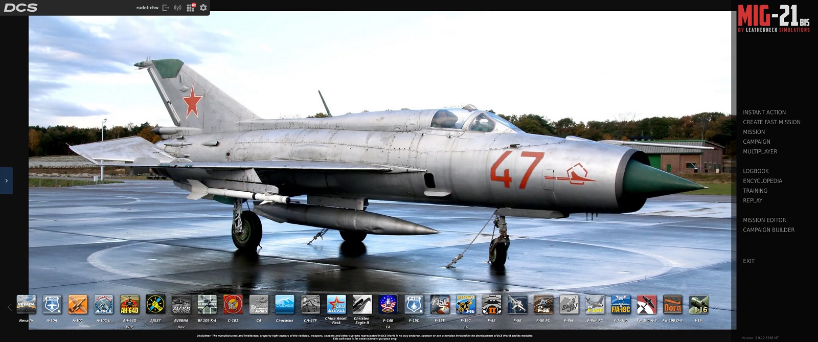Screen dimensions: 818x342
Task: Click the logout icon next to rudel-chw
Action: click(x=166, y=8)
